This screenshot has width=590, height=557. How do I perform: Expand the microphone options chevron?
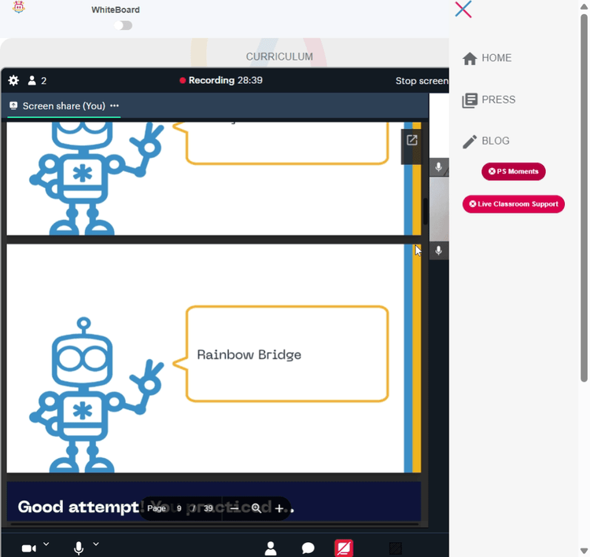pyautogui.click(x=96, y=544)
